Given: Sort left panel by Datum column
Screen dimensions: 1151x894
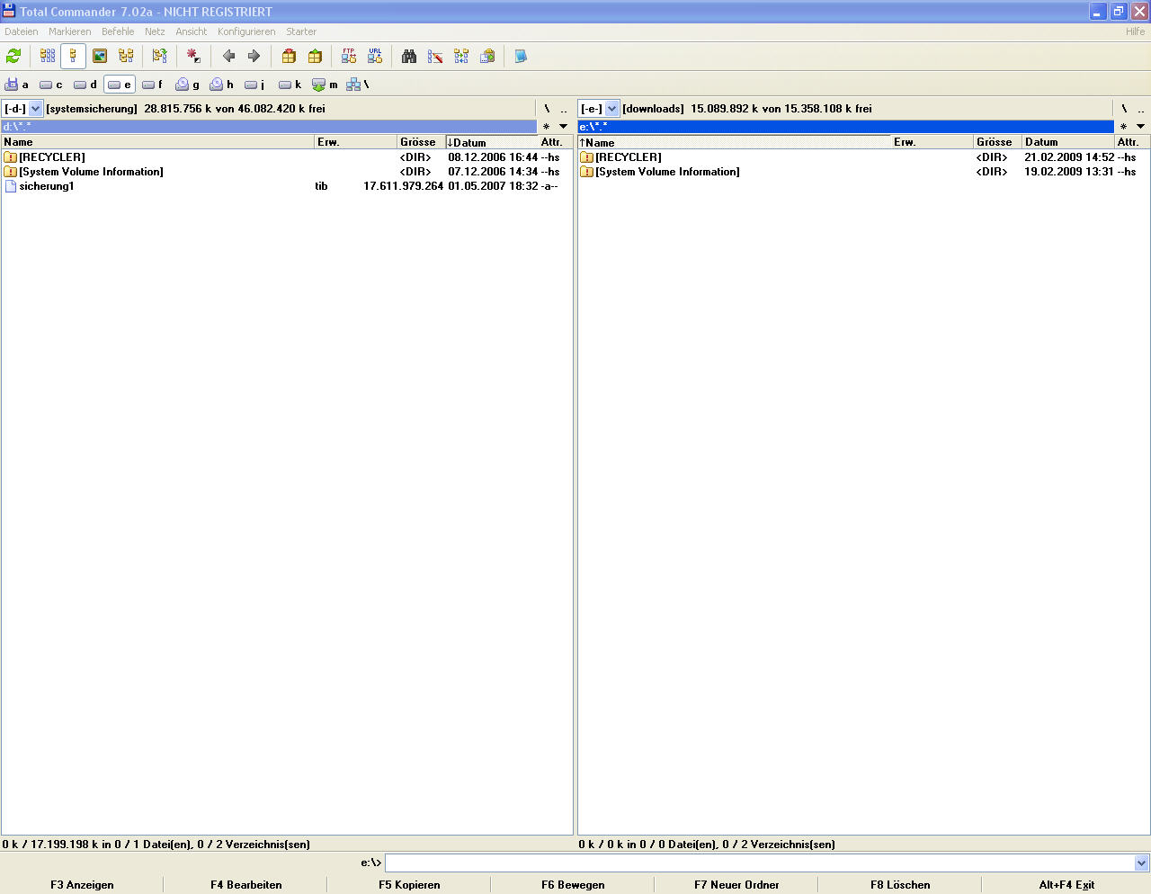Looking at the screenshot, I should pos(491,142).
